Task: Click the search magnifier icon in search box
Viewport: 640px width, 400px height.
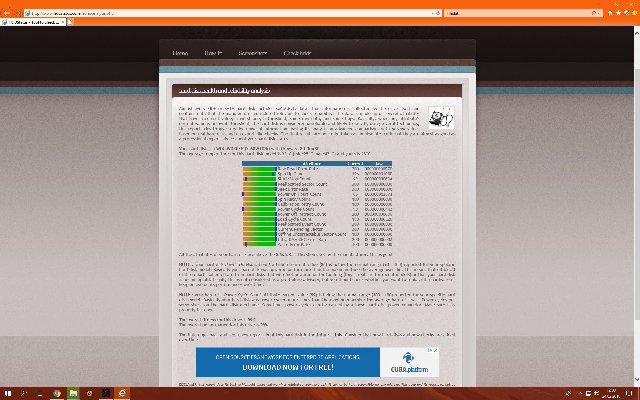Action: (x=593, y=13)
